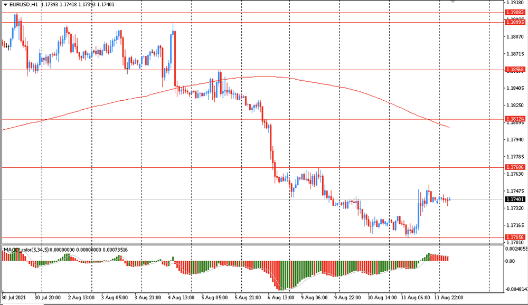Click the black current price label 1.17401
The height and width of the screenshot is (305, 528).
pyautogui.click(x=515, y=199)
